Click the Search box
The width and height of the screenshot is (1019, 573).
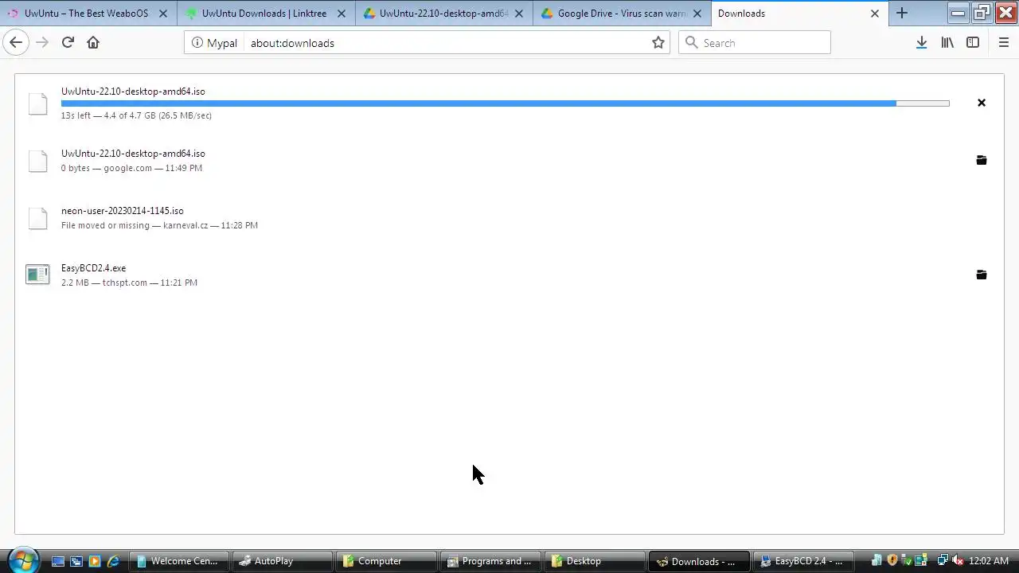coord(754,43)
